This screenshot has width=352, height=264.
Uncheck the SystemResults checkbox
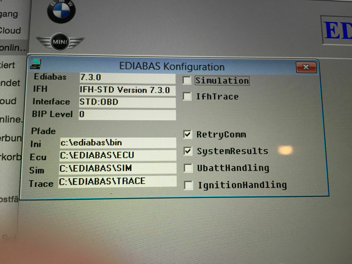tap(188, 151)
